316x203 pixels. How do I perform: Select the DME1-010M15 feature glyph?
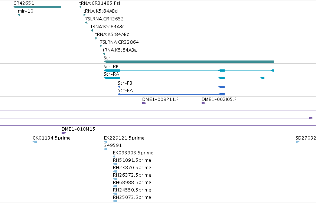[64, 133]
